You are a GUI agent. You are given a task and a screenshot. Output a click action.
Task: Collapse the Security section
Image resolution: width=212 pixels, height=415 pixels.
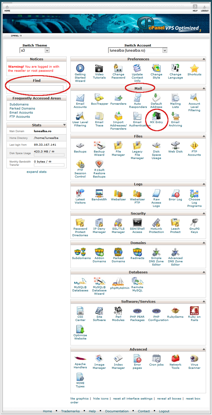click(204, 213)
